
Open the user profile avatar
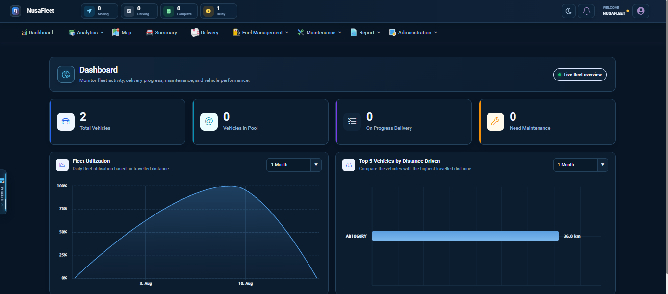click(x=641, y=11)
